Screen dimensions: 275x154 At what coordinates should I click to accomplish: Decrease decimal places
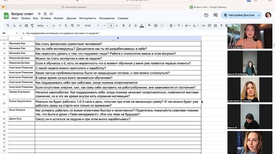pyautogui.click(x=66, y=26)
